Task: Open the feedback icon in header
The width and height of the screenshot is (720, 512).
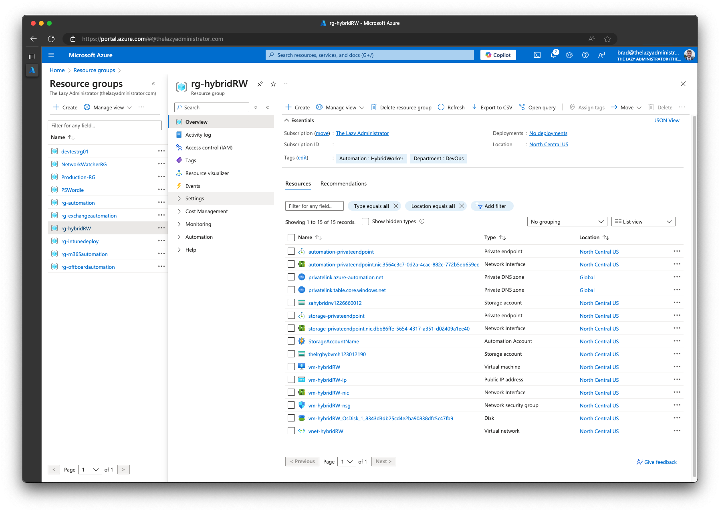Action: (x=601, y=55)
